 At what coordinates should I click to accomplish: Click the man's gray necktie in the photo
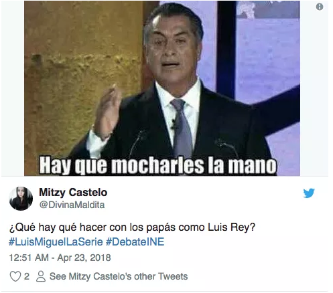coord(182,127)
